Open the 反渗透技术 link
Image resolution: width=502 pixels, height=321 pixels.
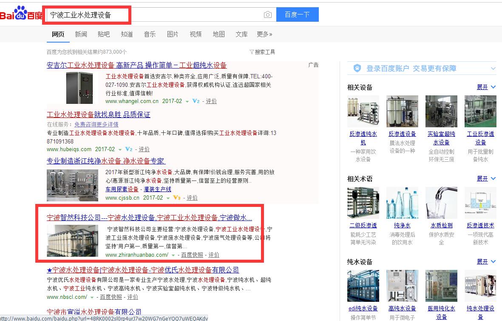[481, 226]
